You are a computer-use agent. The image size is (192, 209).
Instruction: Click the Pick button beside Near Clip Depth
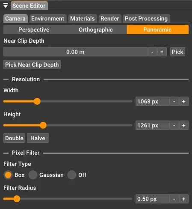[177, 52]
